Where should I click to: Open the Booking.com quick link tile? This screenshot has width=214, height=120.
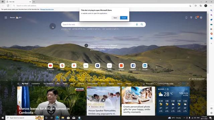98,66
